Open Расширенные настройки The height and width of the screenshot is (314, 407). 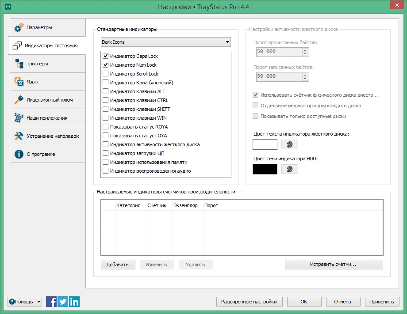tap(249, 302)
